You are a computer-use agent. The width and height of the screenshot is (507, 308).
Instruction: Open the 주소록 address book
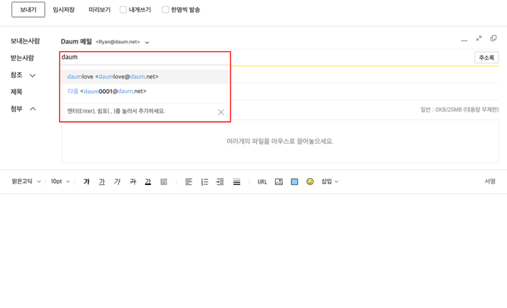point(486,58)
